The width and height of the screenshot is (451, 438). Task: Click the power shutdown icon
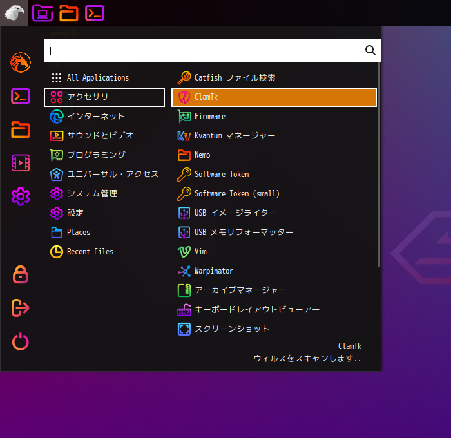click(x=21, y=341)
